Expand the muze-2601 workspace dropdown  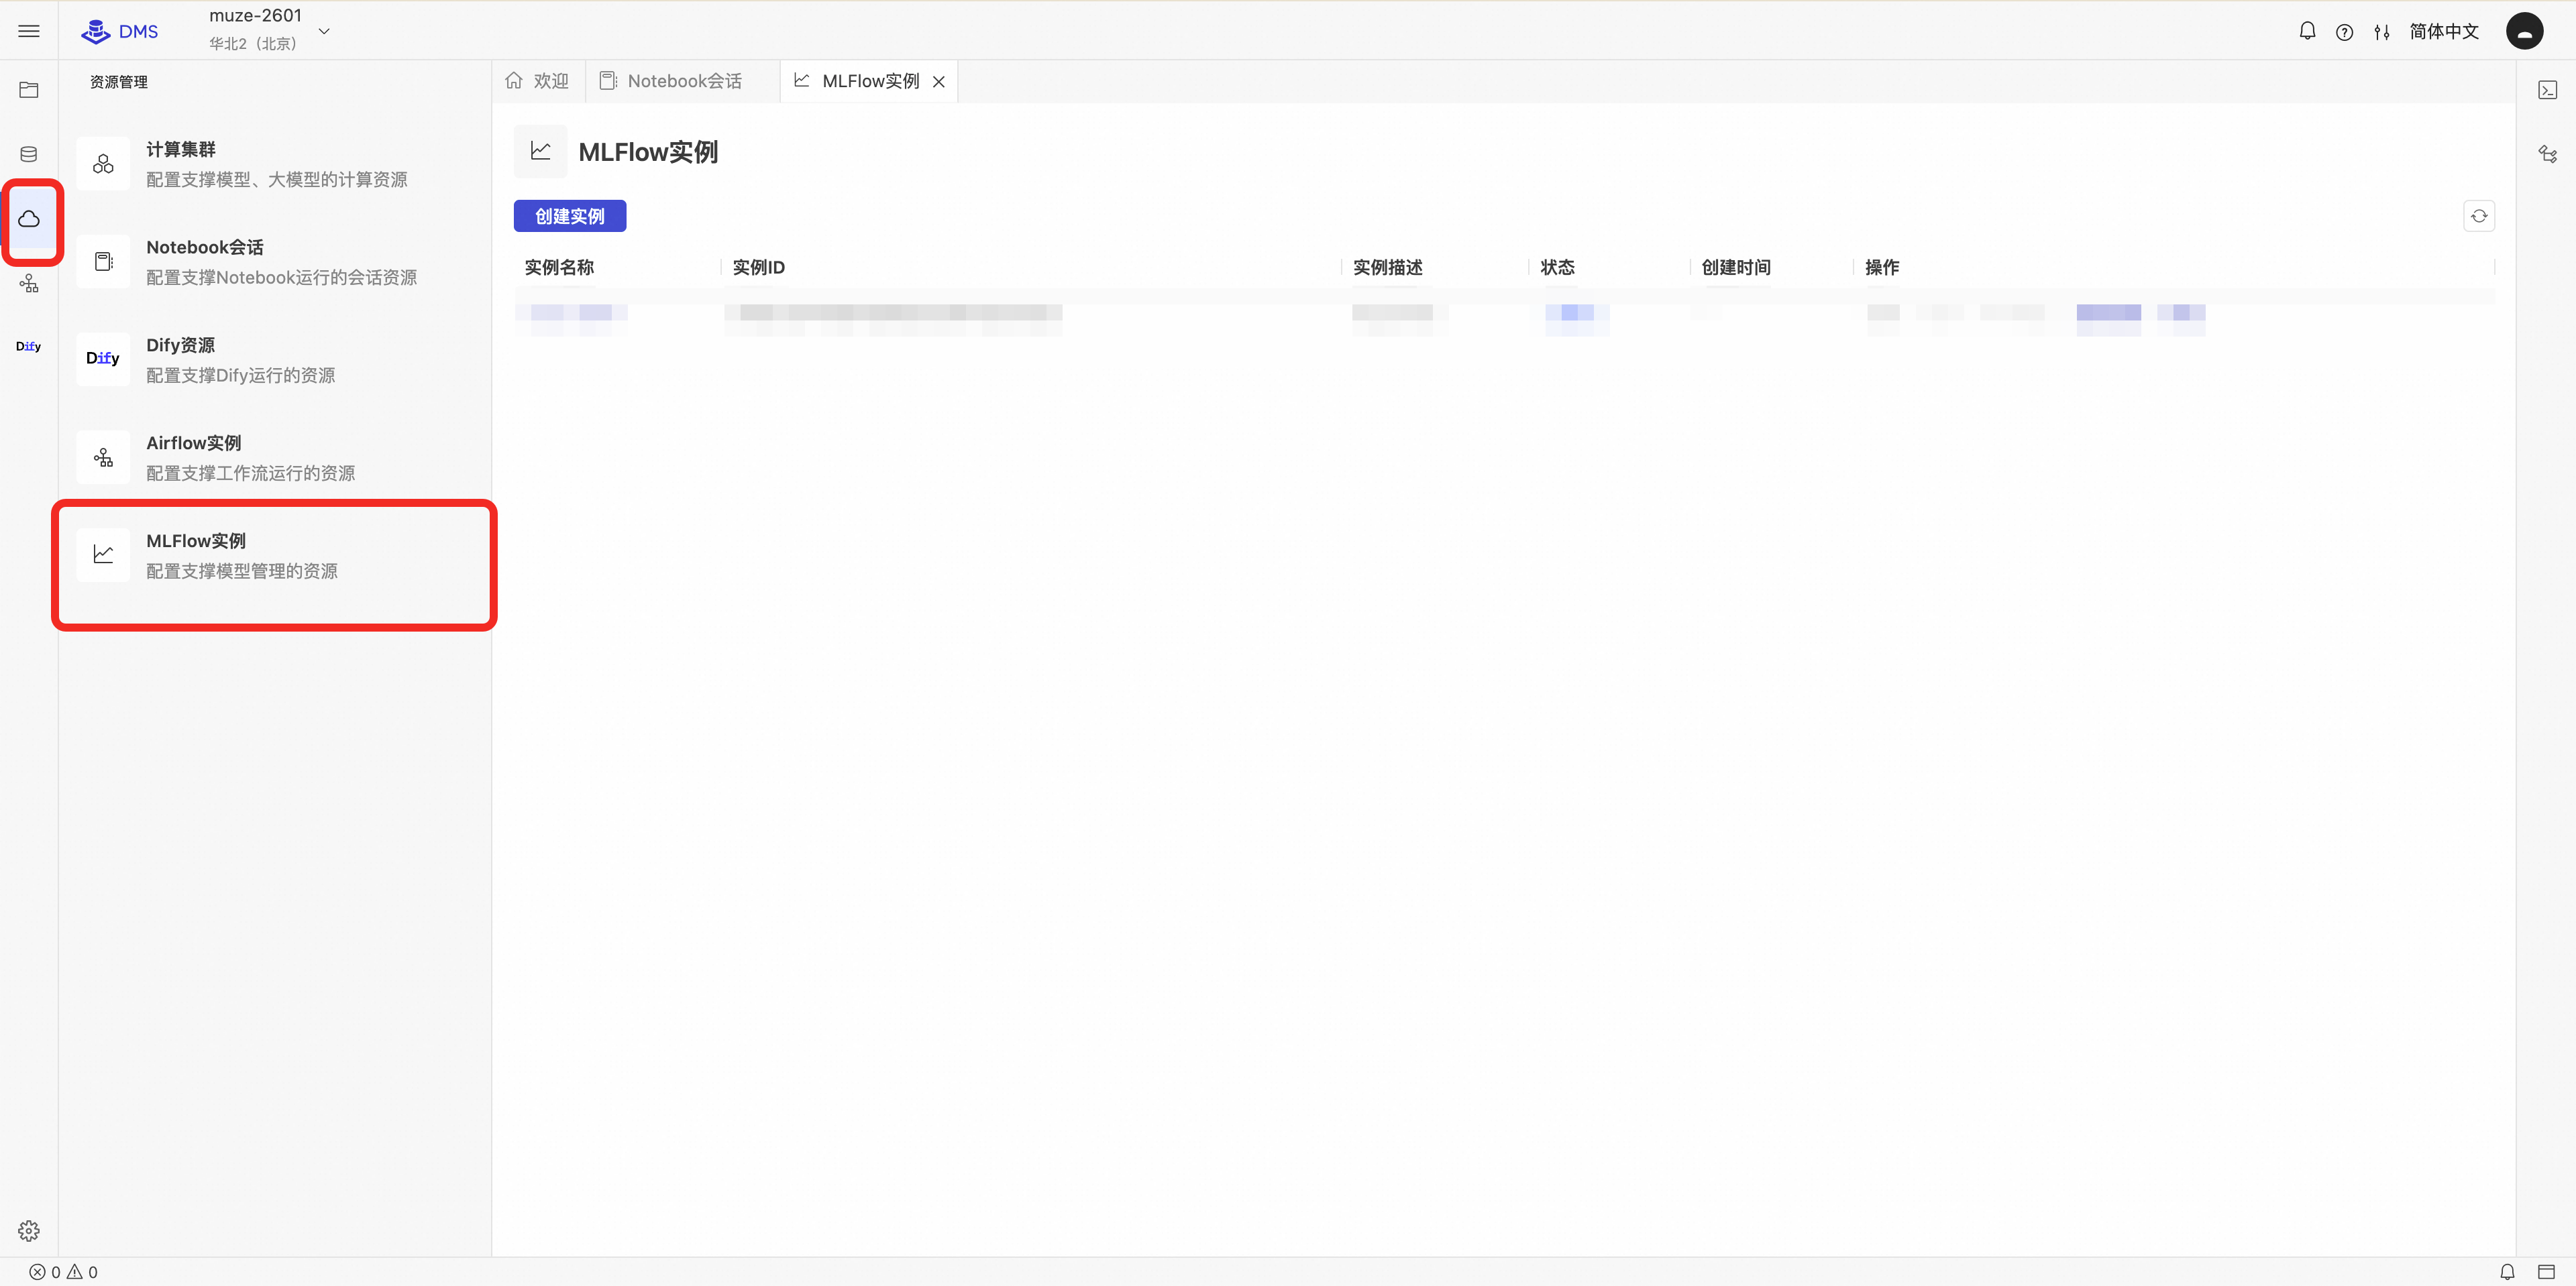pos(323,31)
